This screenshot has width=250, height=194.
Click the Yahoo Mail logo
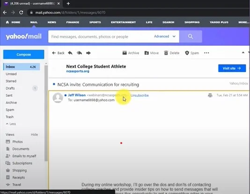coord(23,36)
